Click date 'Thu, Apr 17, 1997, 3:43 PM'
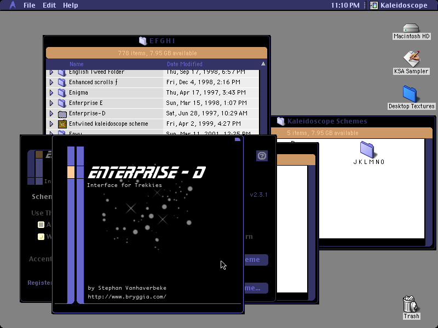Image resolution: width=438 pixels, height=328 pixels. pos(206,92)
